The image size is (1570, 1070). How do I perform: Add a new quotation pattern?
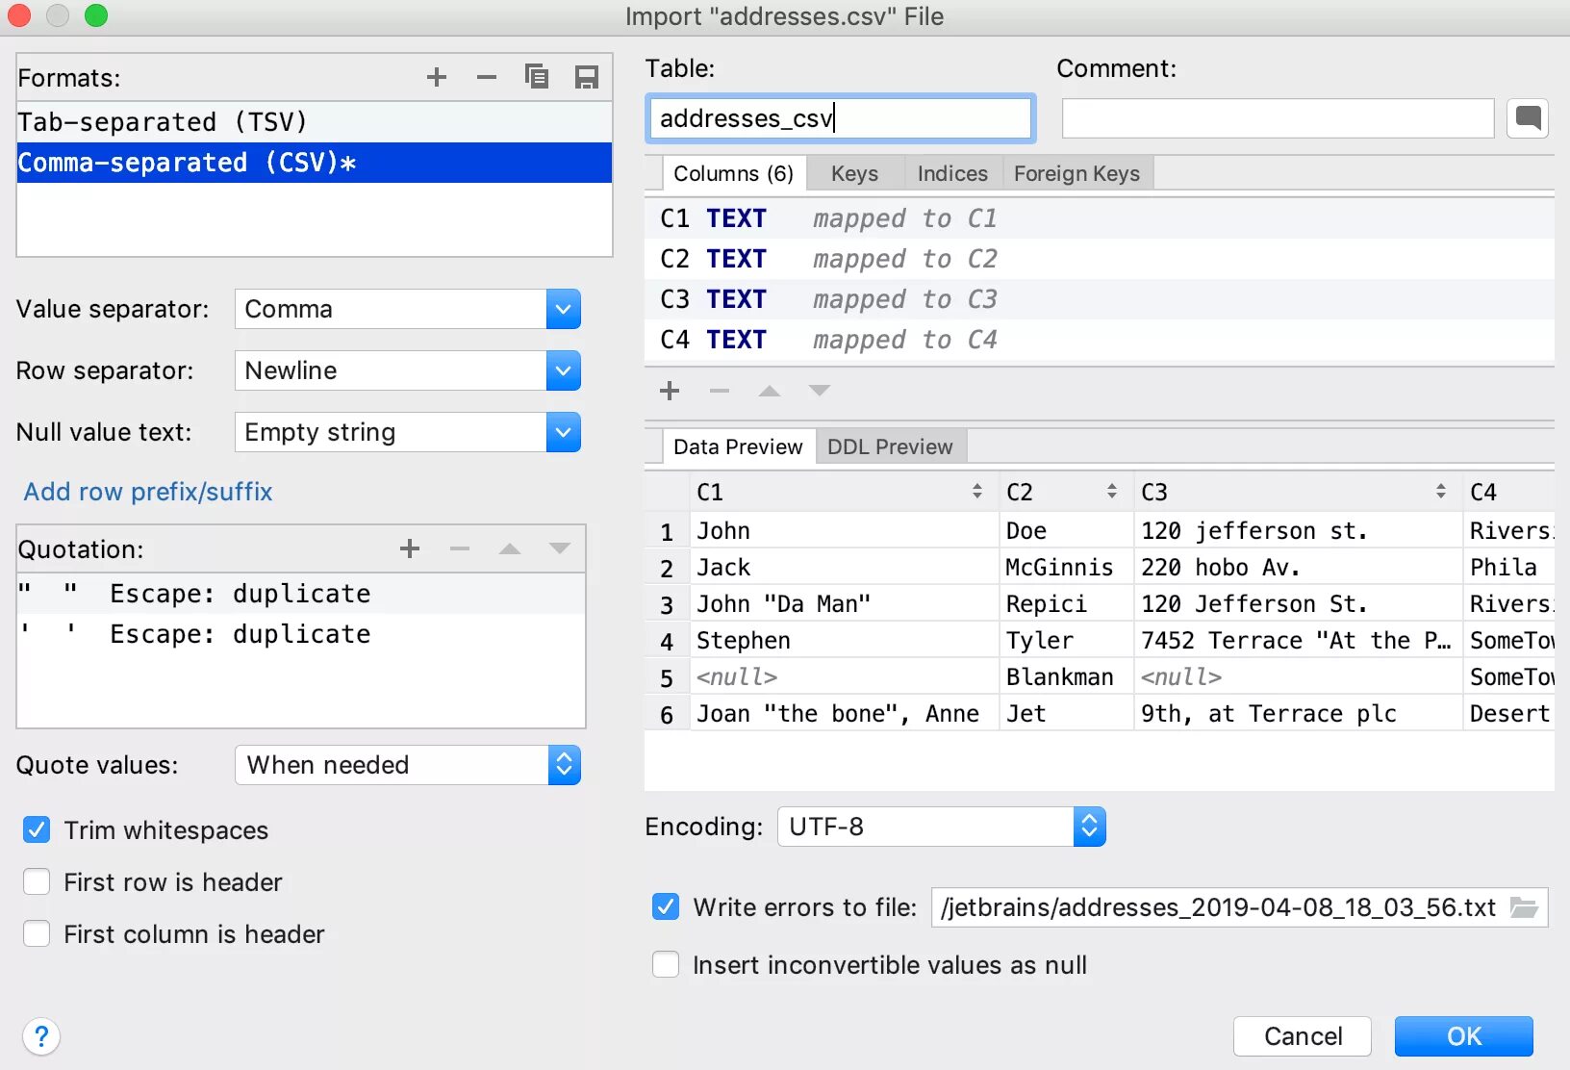click(410, 548)
